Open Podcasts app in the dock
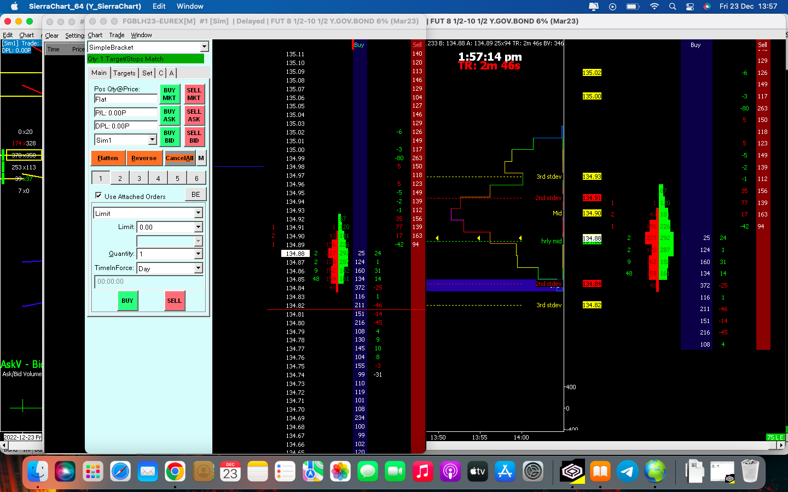The height and width of the screenshot is (492, 788). click(x=450, y=471)
